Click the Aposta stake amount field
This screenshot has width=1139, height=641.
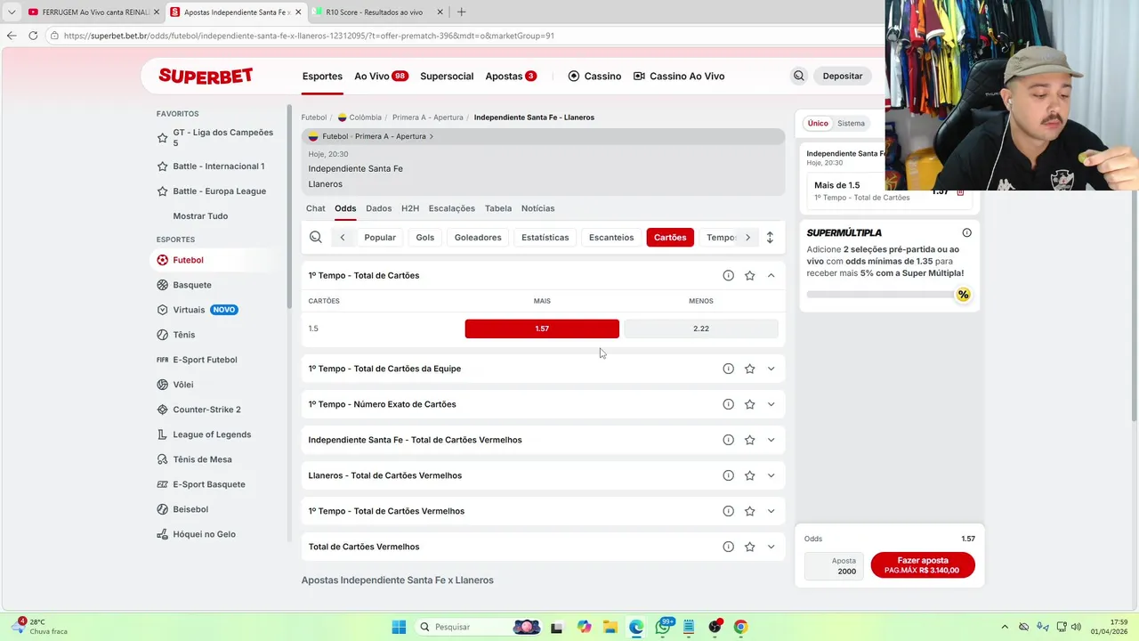pos(834,566)
